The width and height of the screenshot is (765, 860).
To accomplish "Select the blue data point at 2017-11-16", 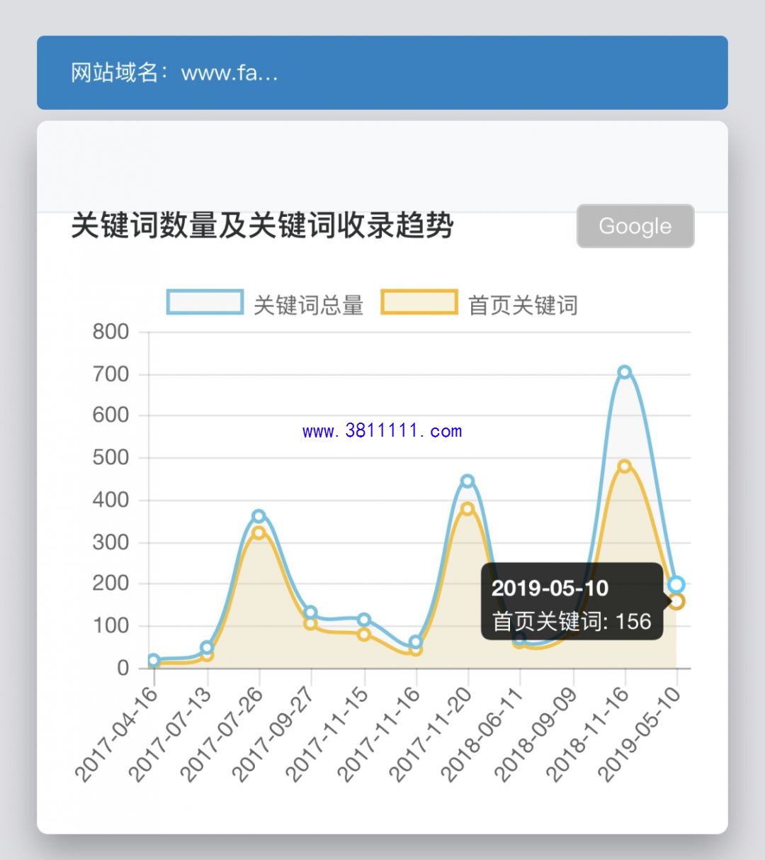I will [x=416, y=642].
